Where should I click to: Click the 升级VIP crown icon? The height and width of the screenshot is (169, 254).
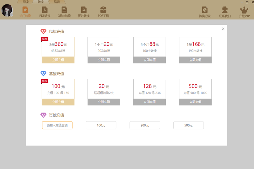(x=244, y=11)
